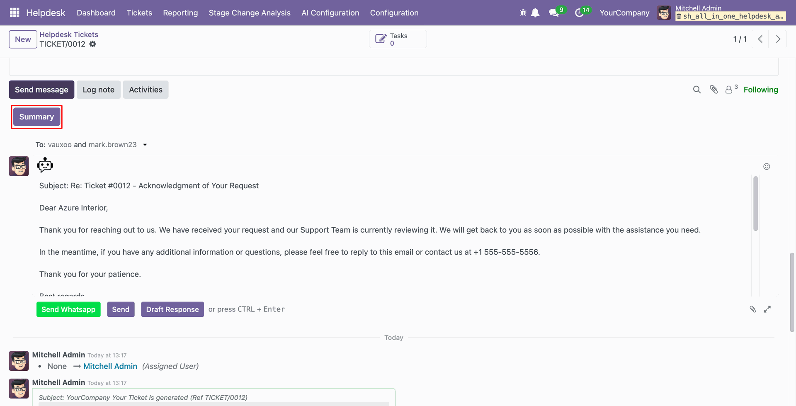Open Stage Change Analysis menu

[x=250, y=13]
